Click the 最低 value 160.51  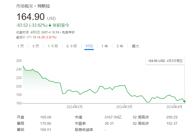point(46,130)
